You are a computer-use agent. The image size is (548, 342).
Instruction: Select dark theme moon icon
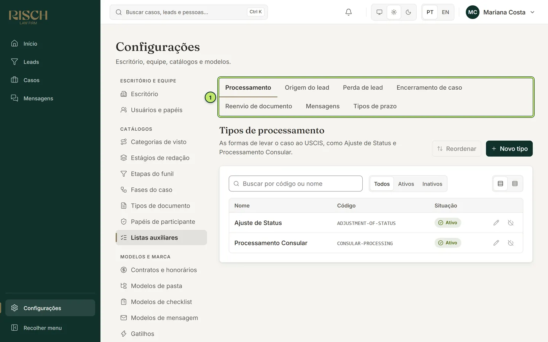click(x=408, y=12)
